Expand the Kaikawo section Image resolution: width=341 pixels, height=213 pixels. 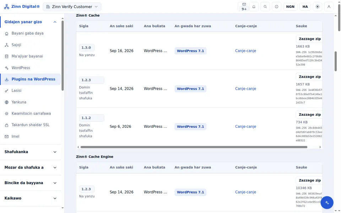click(31, 198)
